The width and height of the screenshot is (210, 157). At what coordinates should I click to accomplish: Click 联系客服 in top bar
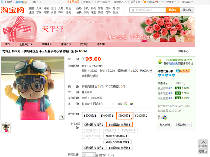[135, 2]
